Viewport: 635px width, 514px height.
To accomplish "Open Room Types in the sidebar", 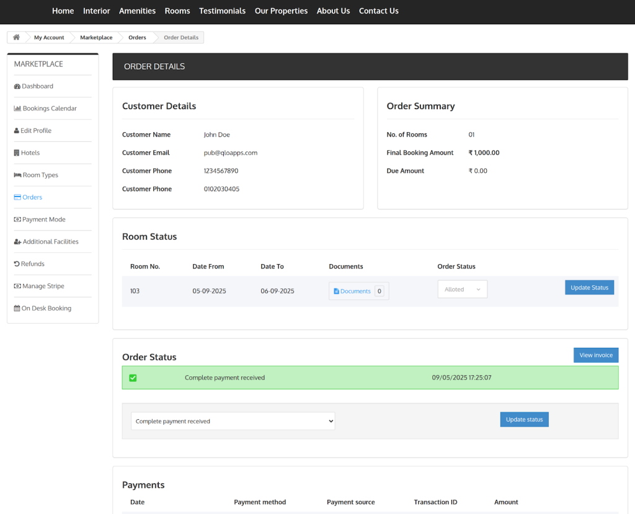I will [x=40, y=175].
